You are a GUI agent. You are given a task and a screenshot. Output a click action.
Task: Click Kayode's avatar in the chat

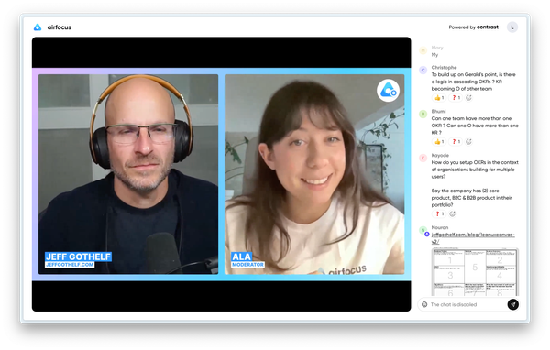pos(423,158)
